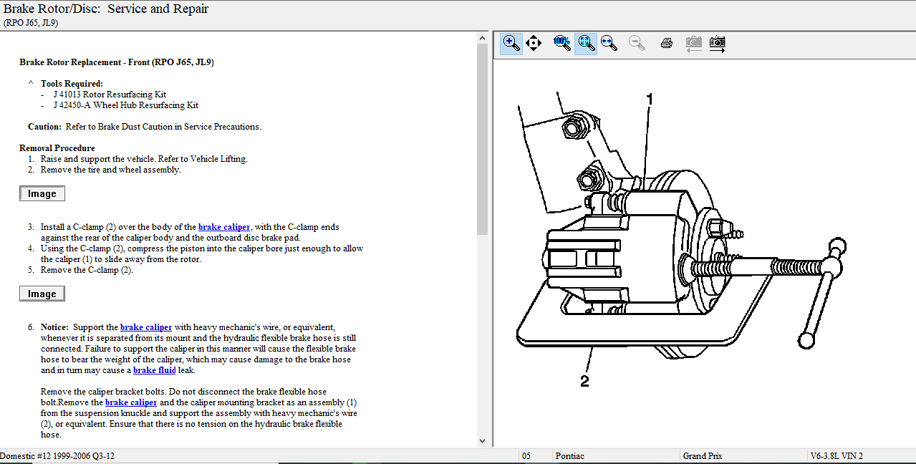Screen dimensions: 916x464
Task: Toggle the fit image to window tool
Action: tap(586, 44)
